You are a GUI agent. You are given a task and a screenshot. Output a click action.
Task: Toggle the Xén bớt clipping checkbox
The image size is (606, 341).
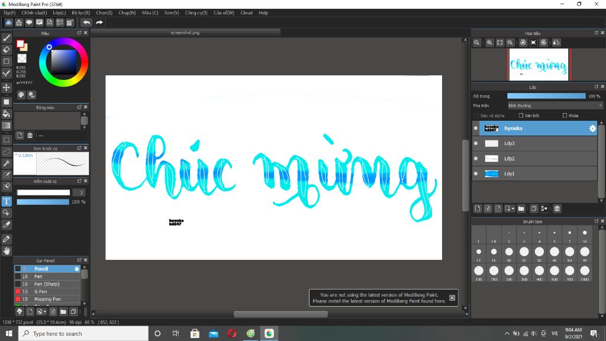click(521, 115)
